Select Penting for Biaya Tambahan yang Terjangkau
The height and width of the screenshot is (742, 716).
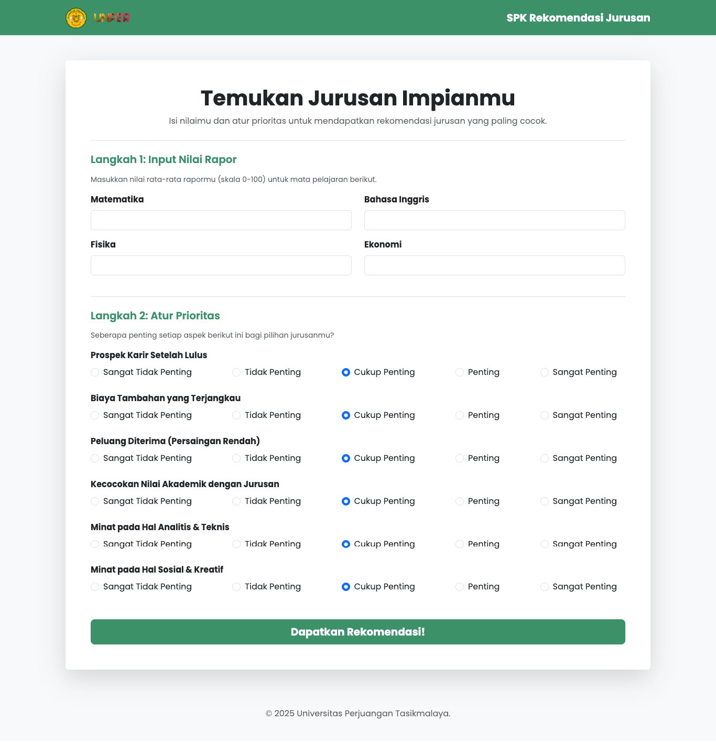click(x=460, y=415)
